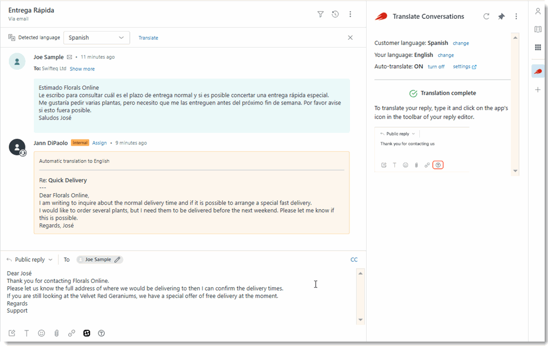Click the Assign link

99,143
